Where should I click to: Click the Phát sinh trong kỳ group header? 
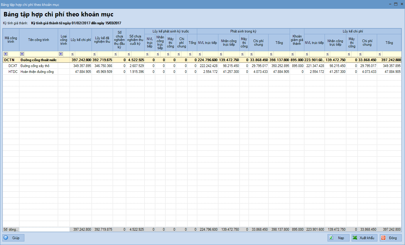pyautogui.click(x=243, y=31)
